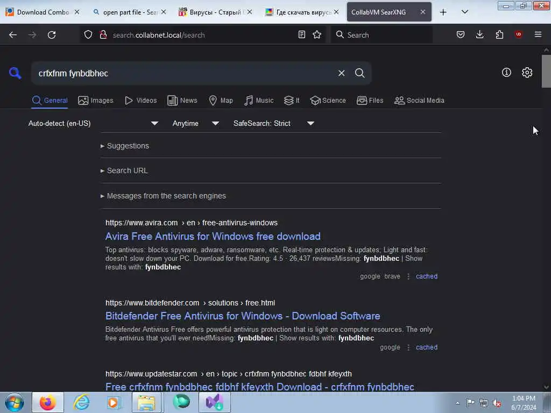Open the UpdateStar Free crfxfnm result

(260, 387)
